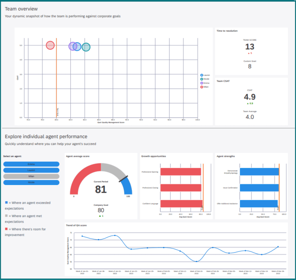Toggle Nicole series in scatter chart legend
Screen dimensions: 296x280
coord(205,79)
